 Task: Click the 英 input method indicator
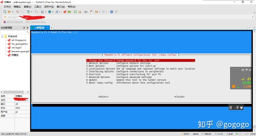230,108
